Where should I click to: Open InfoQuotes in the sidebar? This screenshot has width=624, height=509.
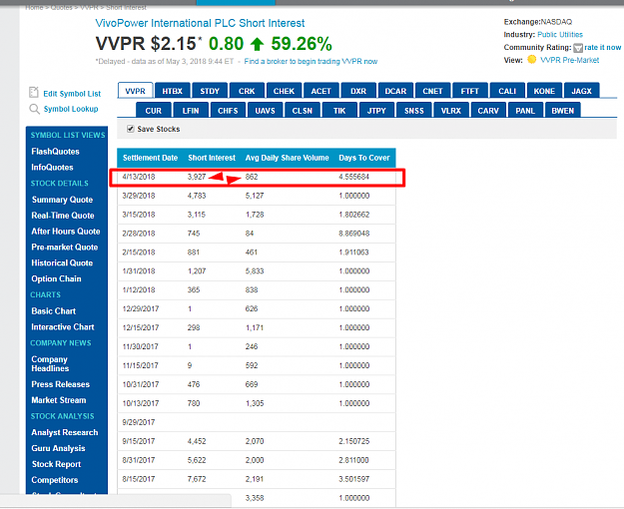(52, 168)
